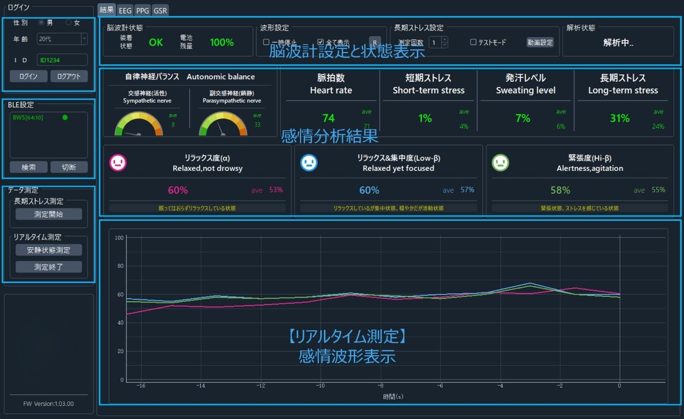Enable the 一時停止 pause checkbox

click(267, 42)
